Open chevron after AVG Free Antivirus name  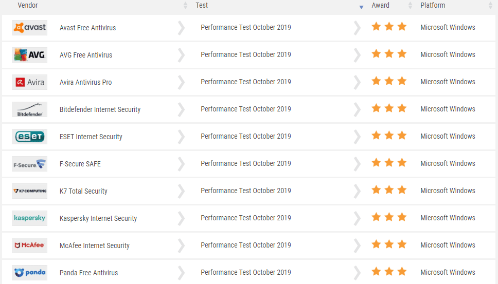tap(181, 55)
